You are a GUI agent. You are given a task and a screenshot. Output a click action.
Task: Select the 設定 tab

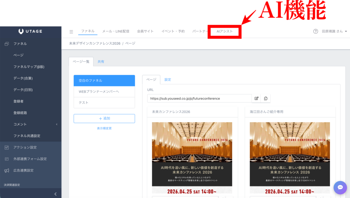pyautogui.click(x=167, y=80)
